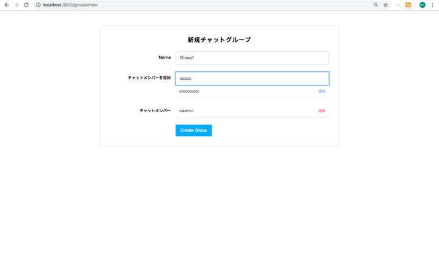Remove takahiro via 削除 link
The height and width of the screenshot is (261, 439).
coord(322,111)
